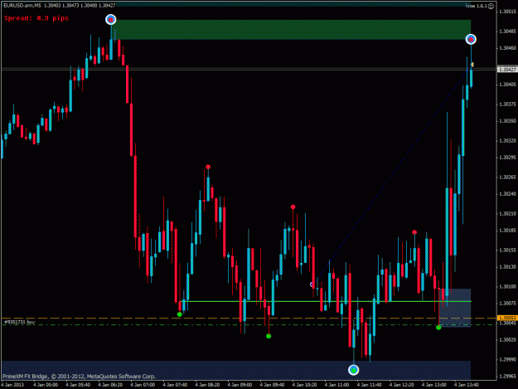Click the 1.30485 price axis label

pos(508,32)
